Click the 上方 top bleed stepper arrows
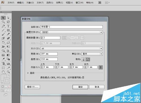 click(x=42, y=67)
